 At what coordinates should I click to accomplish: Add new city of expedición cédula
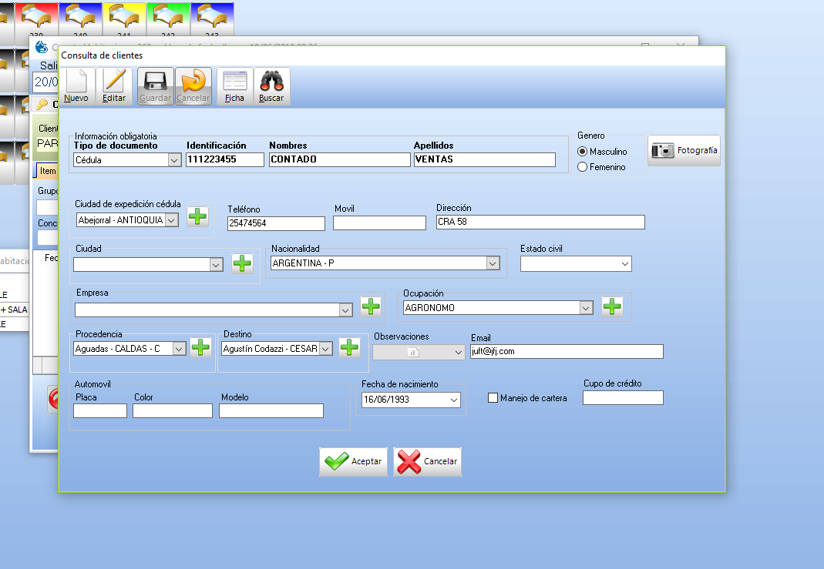point(198,217)
